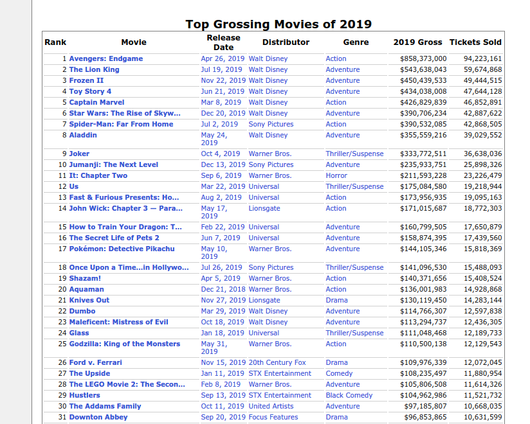Click the Ford v. Ferrari link
Screen dimensions: 530x424
(x=95, y=362)
